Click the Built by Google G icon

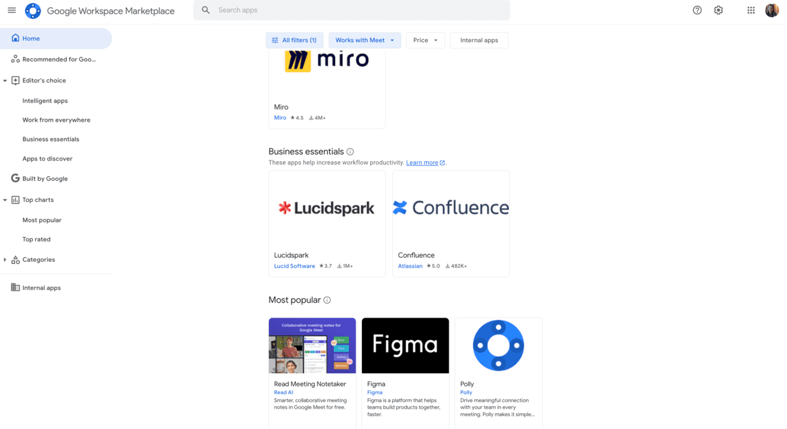[15, 179]
